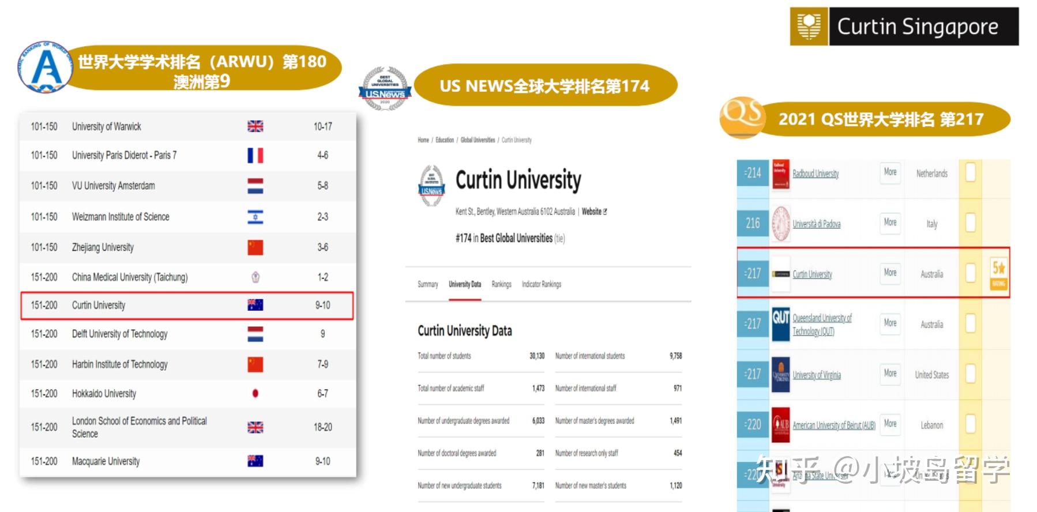The width and height of the screenshot is (1037, 512).
Task: Click the Delft University of Technology name
Action: (x=119, y=334)
